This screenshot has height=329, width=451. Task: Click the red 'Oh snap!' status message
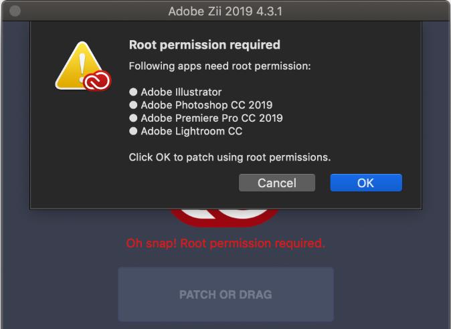click(x=225, y=243)
